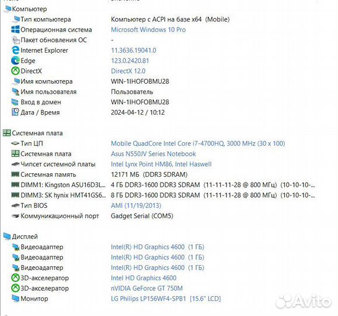The width and height of the screenshot is (338, 316).
Task: Click the Системная память memory icon
Action: click(x=15, y=174)
